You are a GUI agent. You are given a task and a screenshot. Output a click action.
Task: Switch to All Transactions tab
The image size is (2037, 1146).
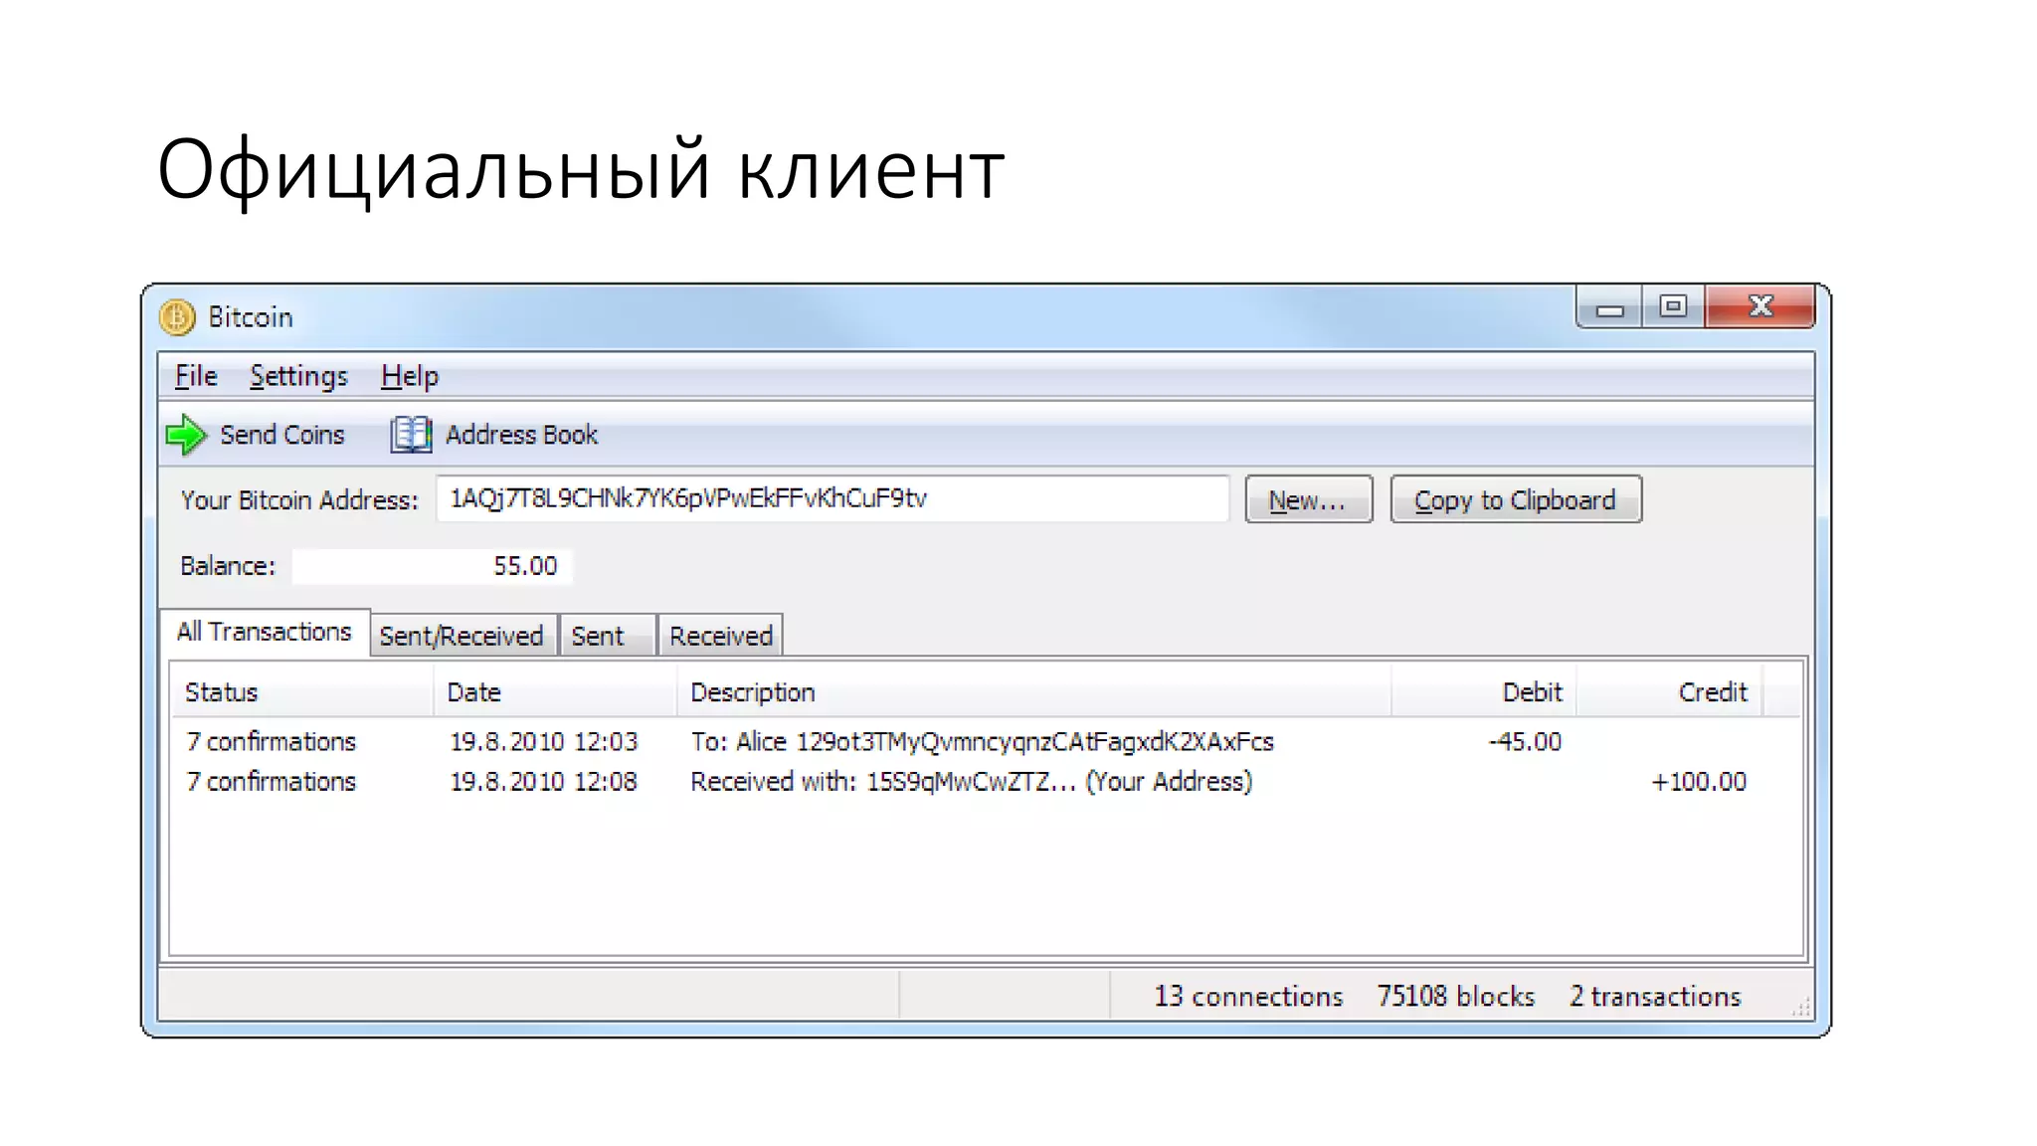click(x=265, y=632)
